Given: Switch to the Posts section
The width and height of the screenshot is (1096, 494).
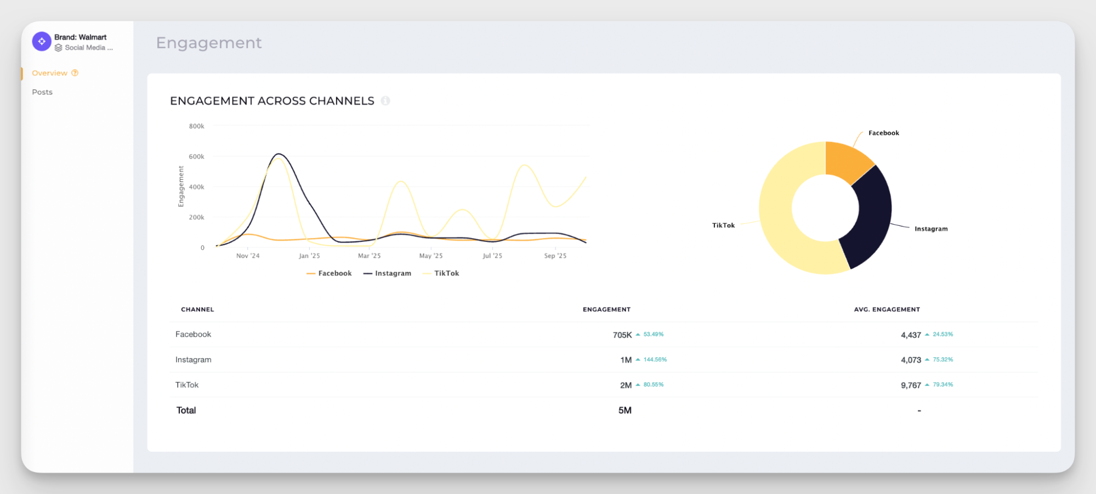Looking at the screenshot, I should pyautogui.click(x=42, y=92).
